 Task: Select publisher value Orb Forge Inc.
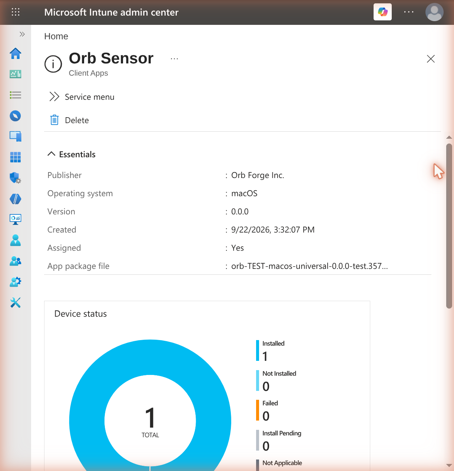coord(258,175)
